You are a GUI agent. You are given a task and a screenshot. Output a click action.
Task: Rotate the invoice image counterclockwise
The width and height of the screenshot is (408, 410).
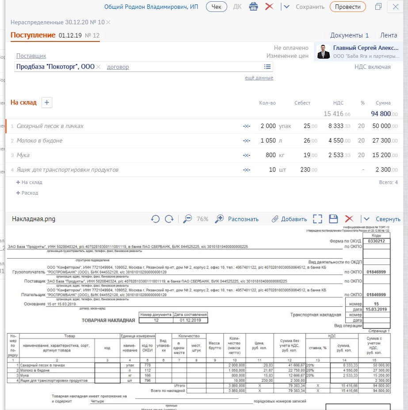click(x=155, y=219)
